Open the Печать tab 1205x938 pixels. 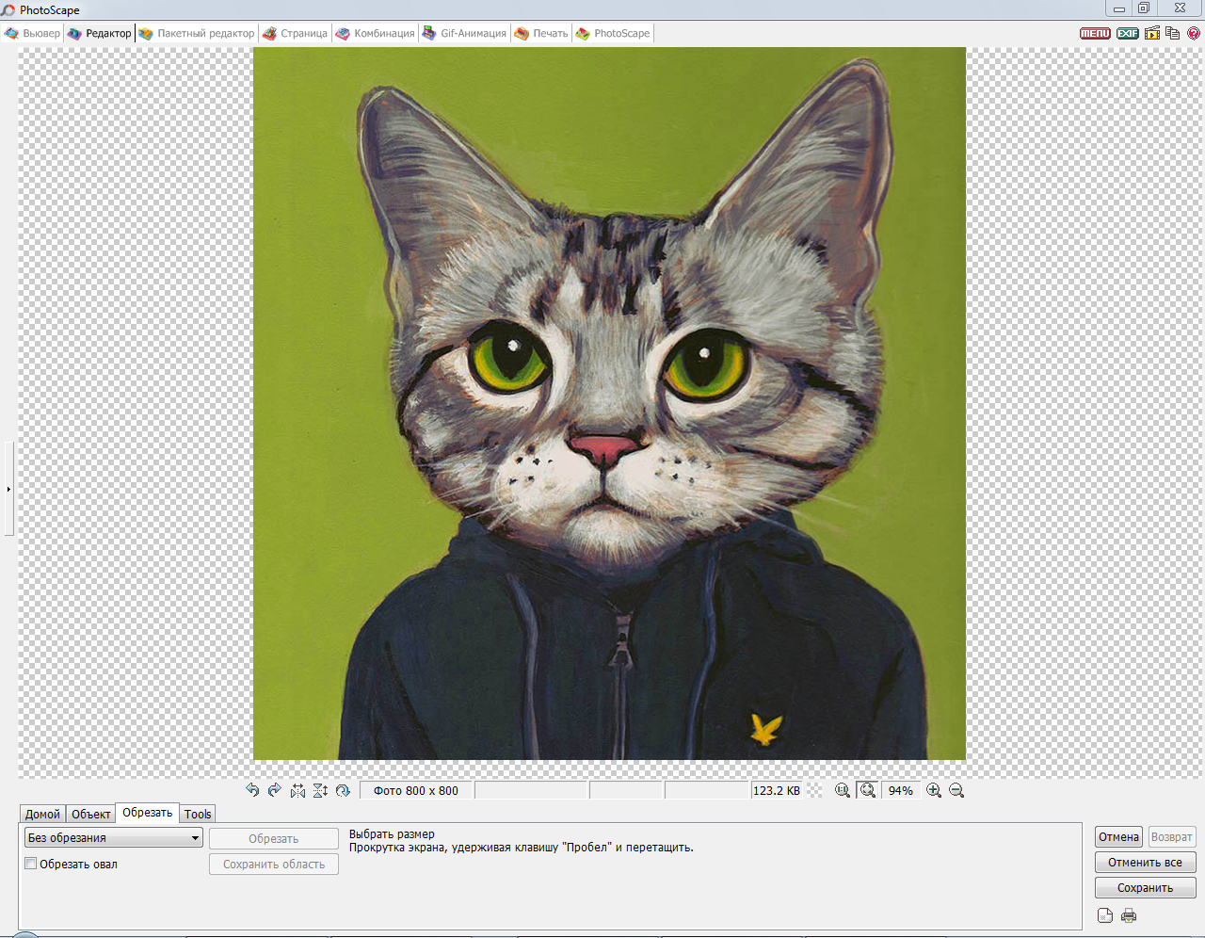coord(542,33)
